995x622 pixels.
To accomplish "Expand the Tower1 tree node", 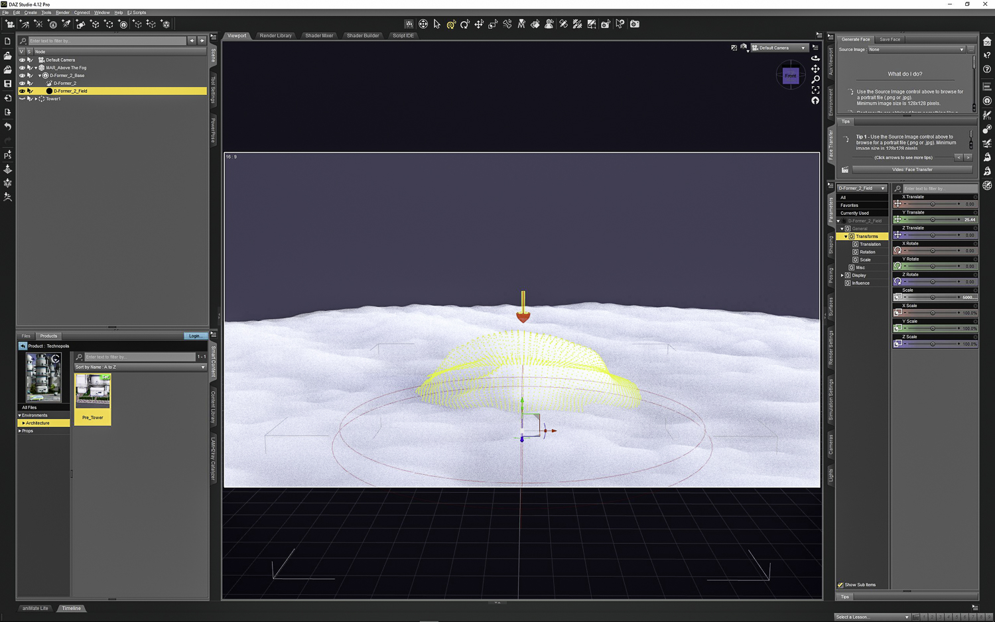I will [x=36, y=99].
